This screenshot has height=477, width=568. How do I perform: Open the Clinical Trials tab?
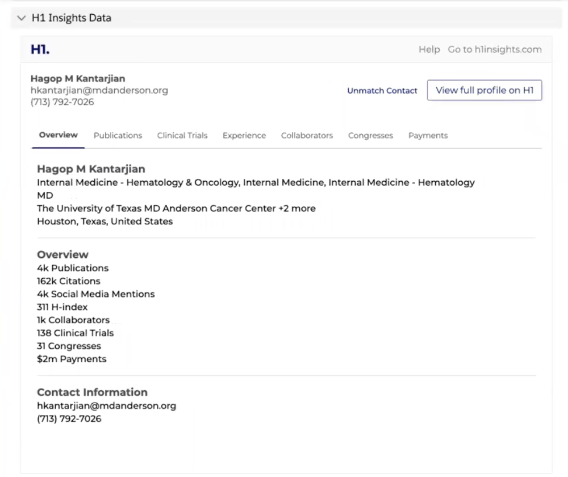coord(182,136)
